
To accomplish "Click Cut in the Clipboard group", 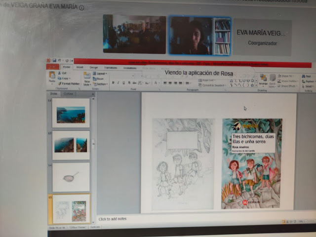I will pyautogui.click(x=62, y=73).
